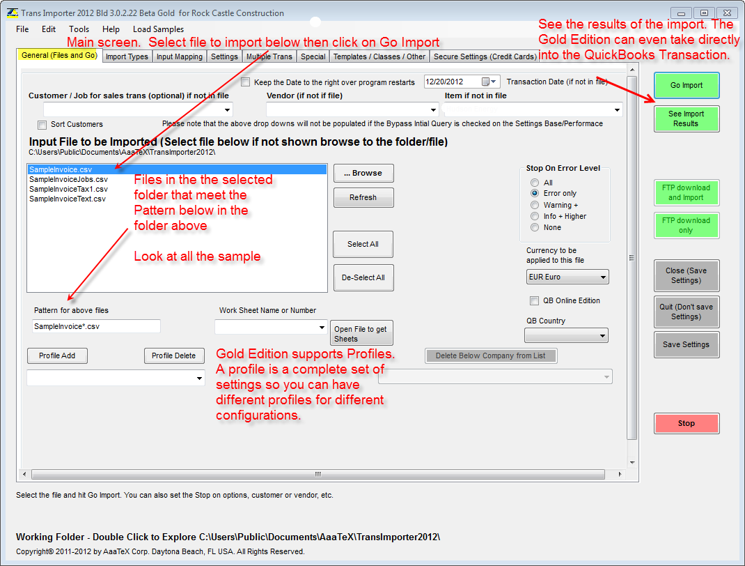The image size is (745, 566).
Task: Refresh the file list
Action: coord(363,197)
